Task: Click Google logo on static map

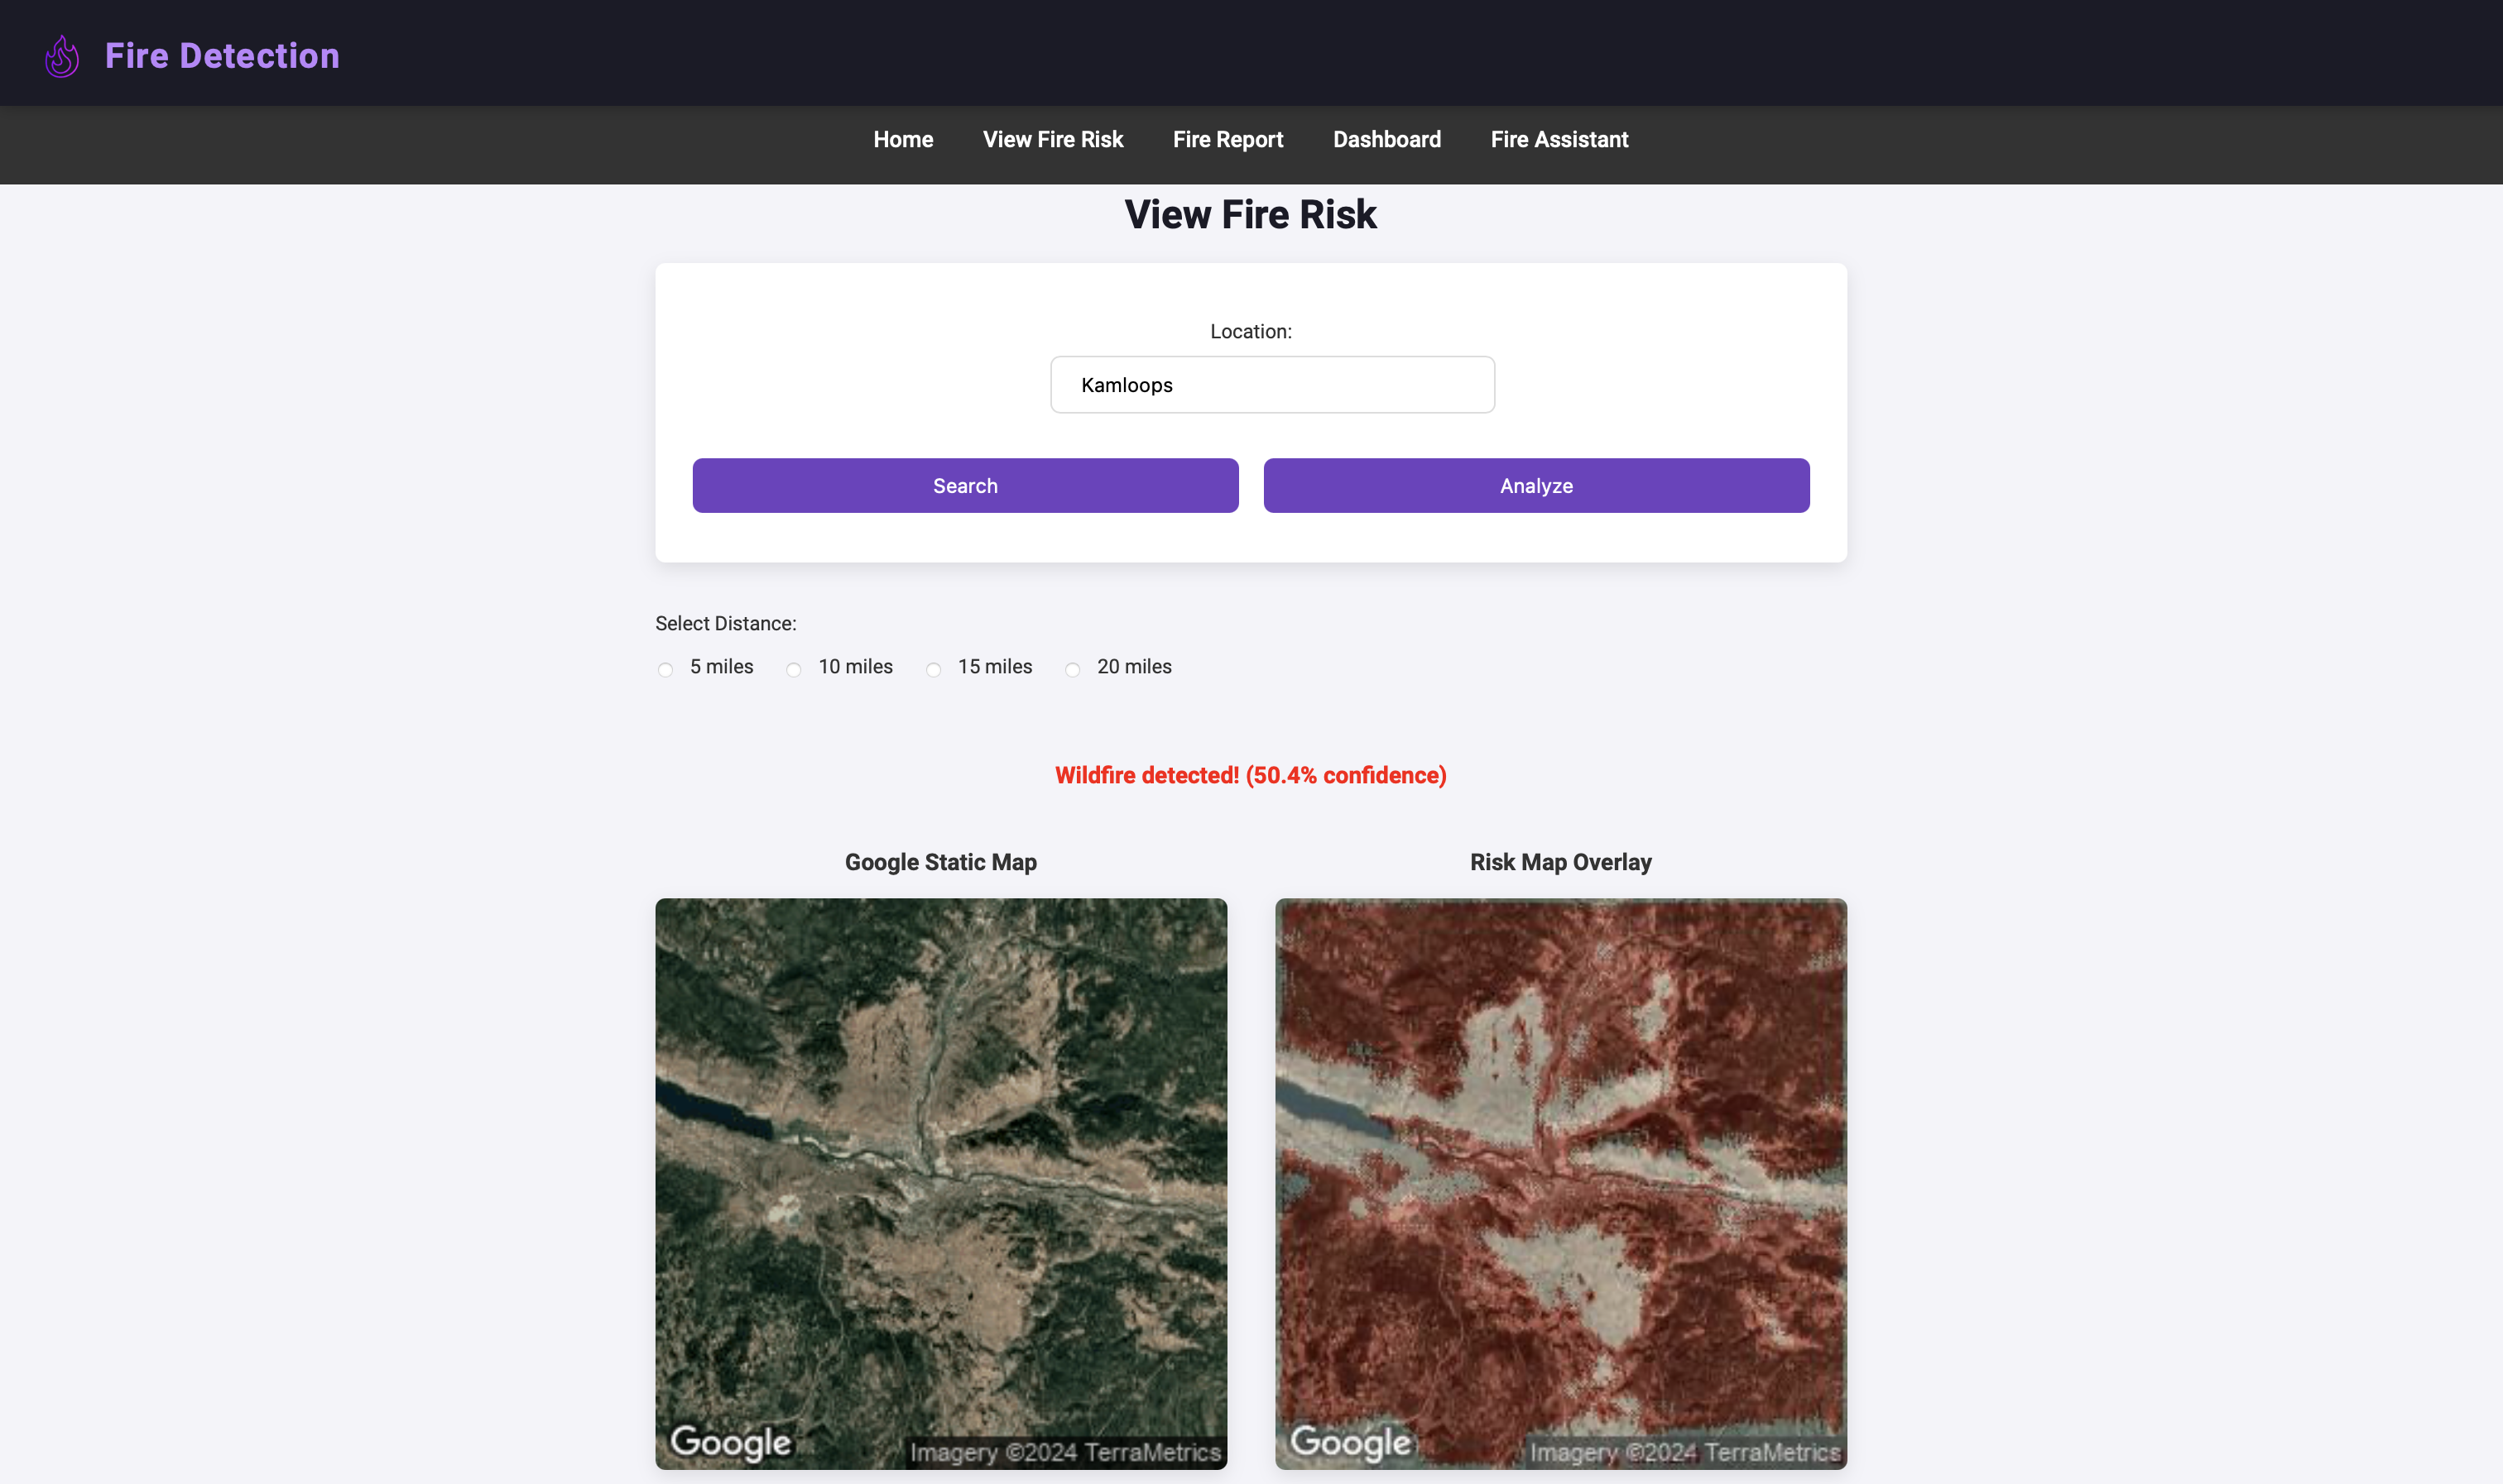Action: pyautogui.click(x=730, y=1441)
